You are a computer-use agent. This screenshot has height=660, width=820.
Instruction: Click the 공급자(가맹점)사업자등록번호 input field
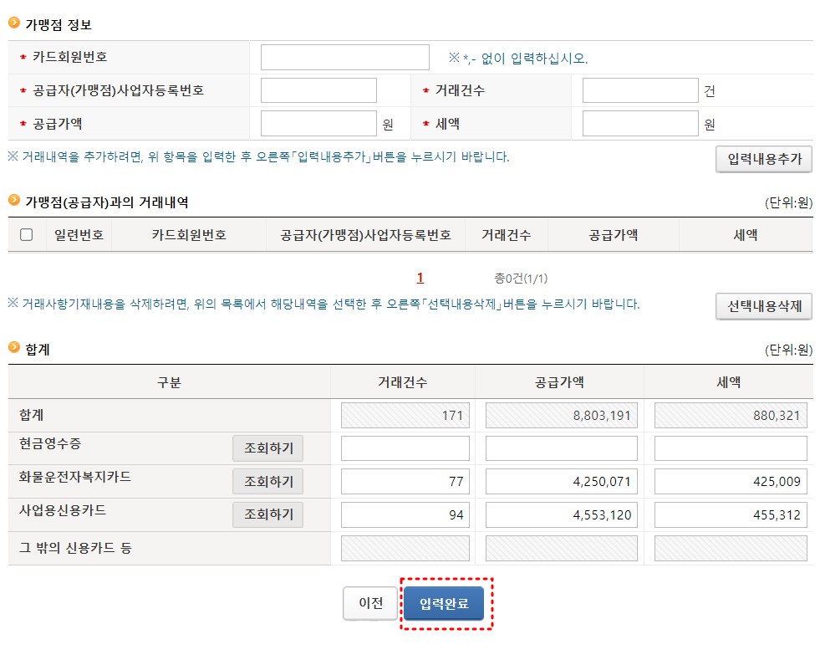click(x=318, y=90)
